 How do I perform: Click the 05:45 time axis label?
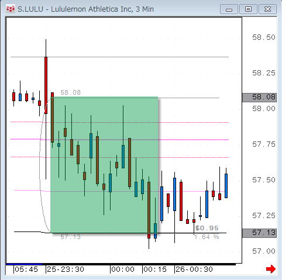pyautogui.click(x=26, y=269)
